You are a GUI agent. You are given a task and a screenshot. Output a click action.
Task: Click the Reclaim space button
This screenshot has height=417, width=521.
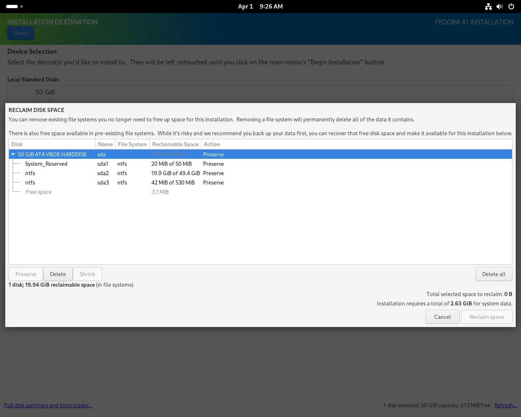487,317
